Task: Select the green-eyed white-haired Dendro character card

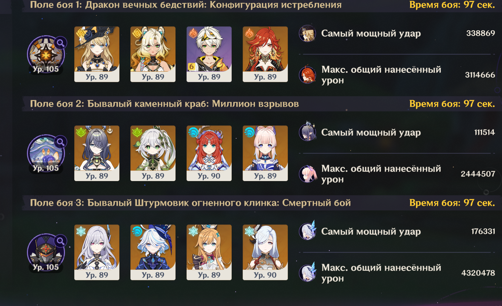Action: click(x=153, y=153)
